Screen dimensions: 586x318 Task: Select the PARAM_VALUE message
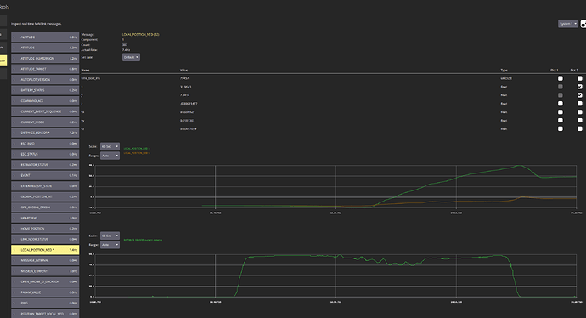pos(45,292)
